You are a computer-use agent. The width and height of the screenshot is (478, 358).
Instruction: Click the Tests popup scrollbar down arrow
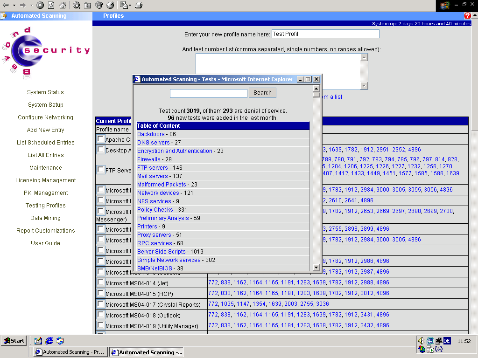point(316,268)
